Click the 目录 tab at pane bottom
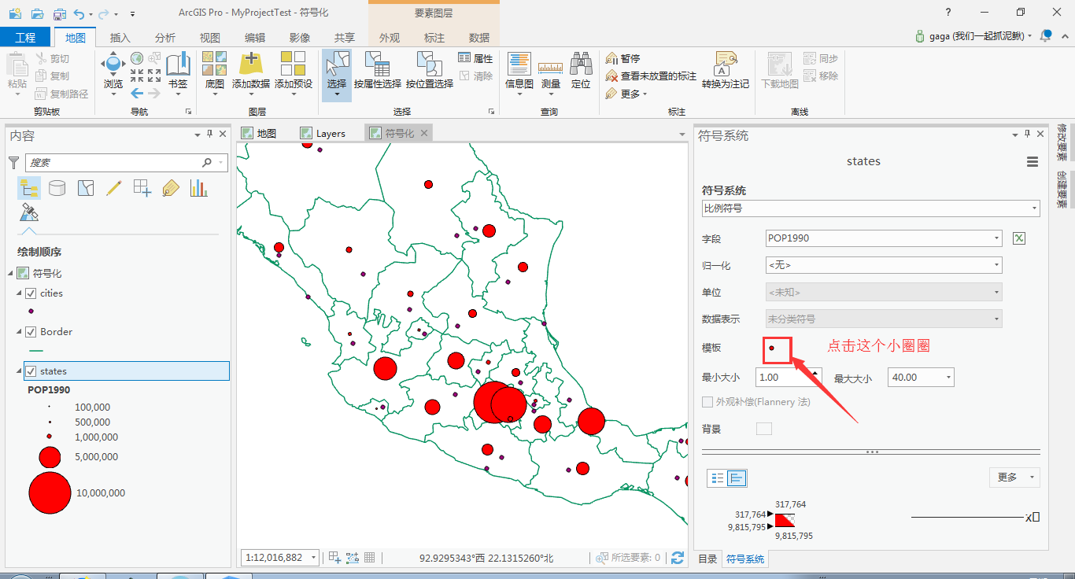 click(707, 559)
